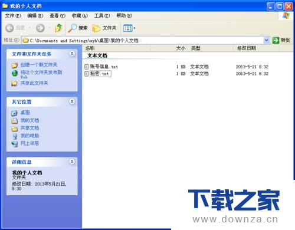Open the Search (搜索) toolbar button

click(x=77, y=28)
